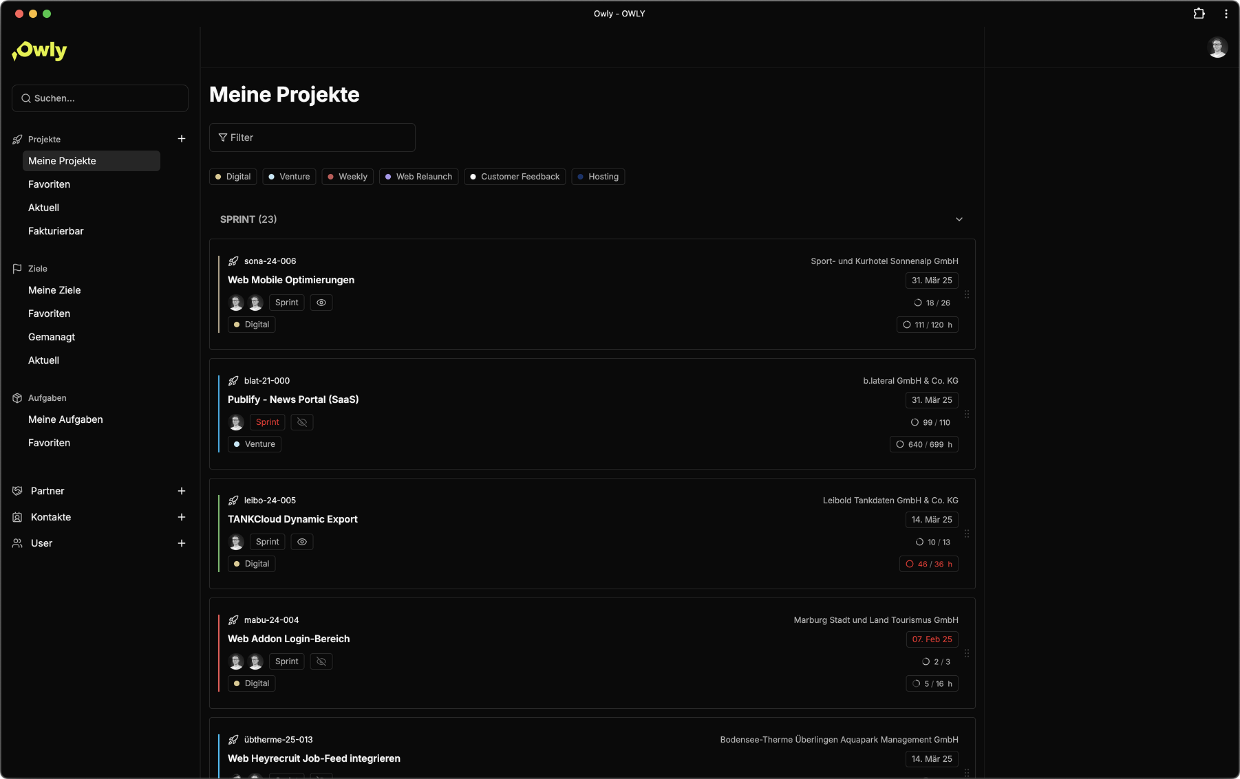The height and width of the screenshot is (779, 1240).
Task: Toggle visibility eye on Web Mobile Optimierungen
Action: point(321,303)
